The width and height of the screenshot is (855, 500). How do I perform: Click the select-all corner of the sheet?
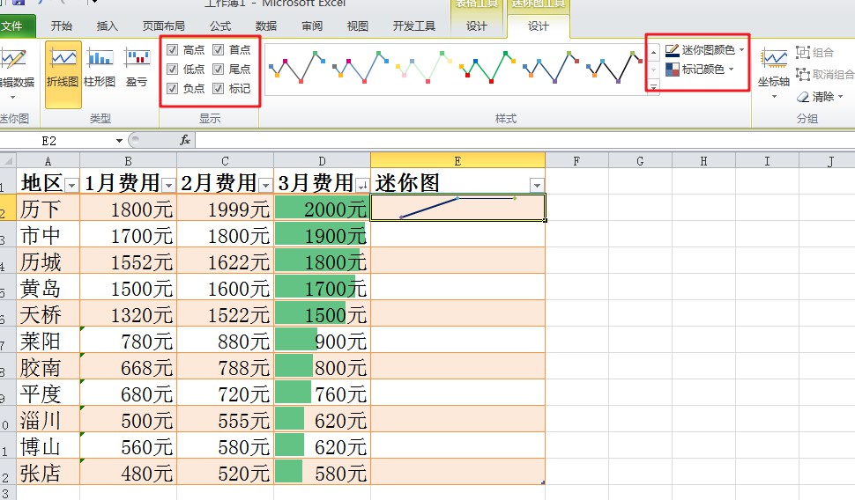pyautogui.click(x=8, y=160)
